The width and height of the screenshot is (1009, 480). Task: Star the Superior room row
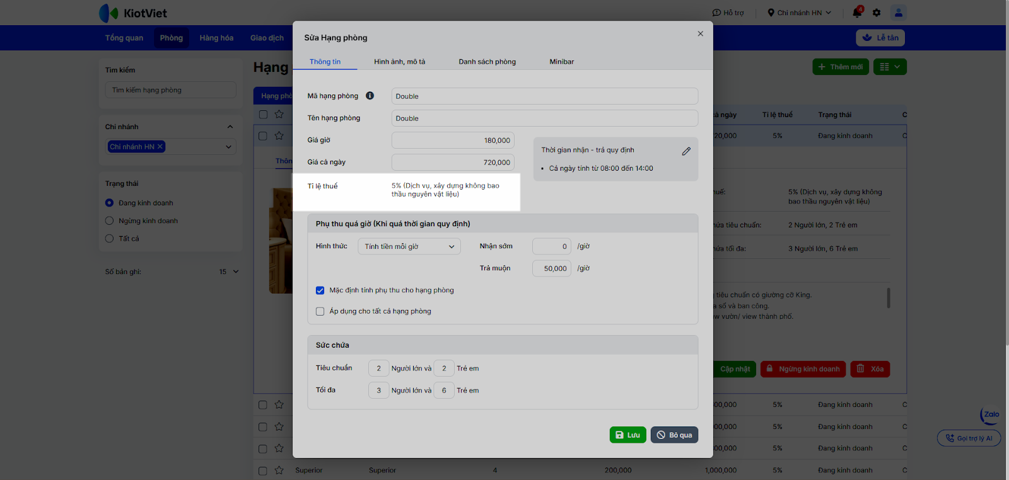tap(279, 471)
